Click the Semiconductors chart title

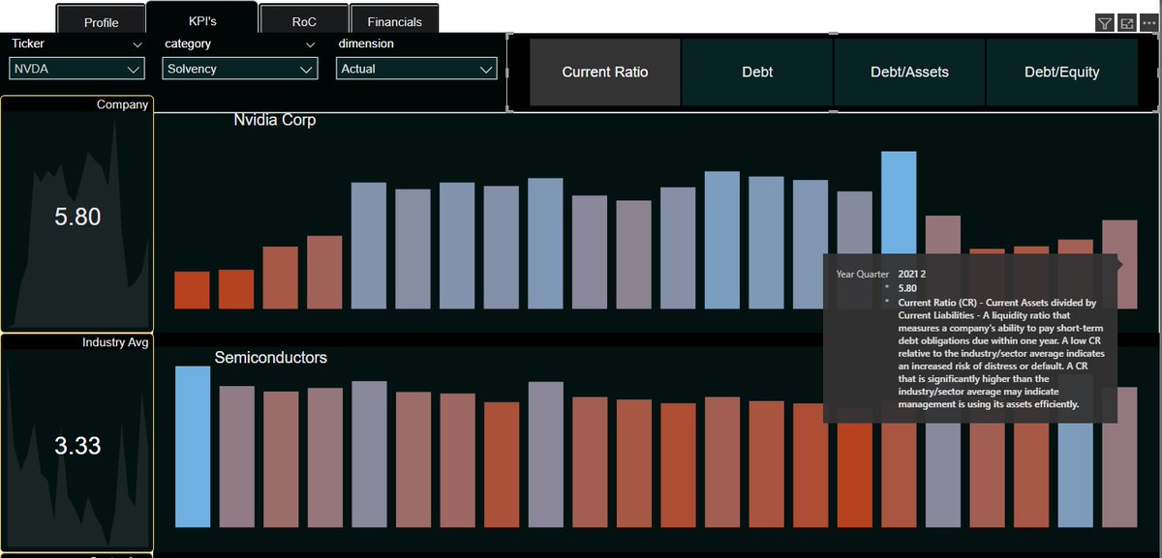pos(271,358)
